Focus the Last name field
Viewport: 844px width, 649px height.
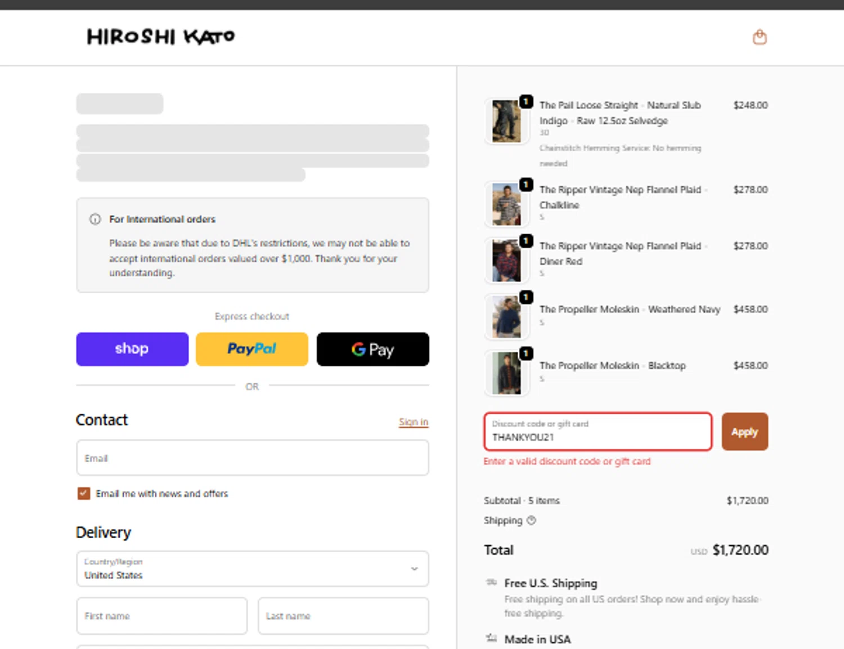coord(343,616)
